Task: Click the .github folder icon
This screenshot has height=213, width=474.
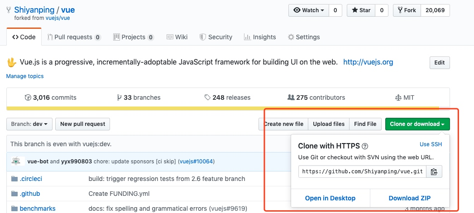Action: point(14,194)
